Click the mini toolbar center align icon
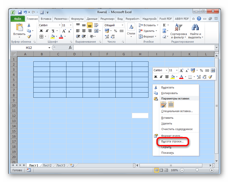The image size is (229, 182). pos(167,77)
